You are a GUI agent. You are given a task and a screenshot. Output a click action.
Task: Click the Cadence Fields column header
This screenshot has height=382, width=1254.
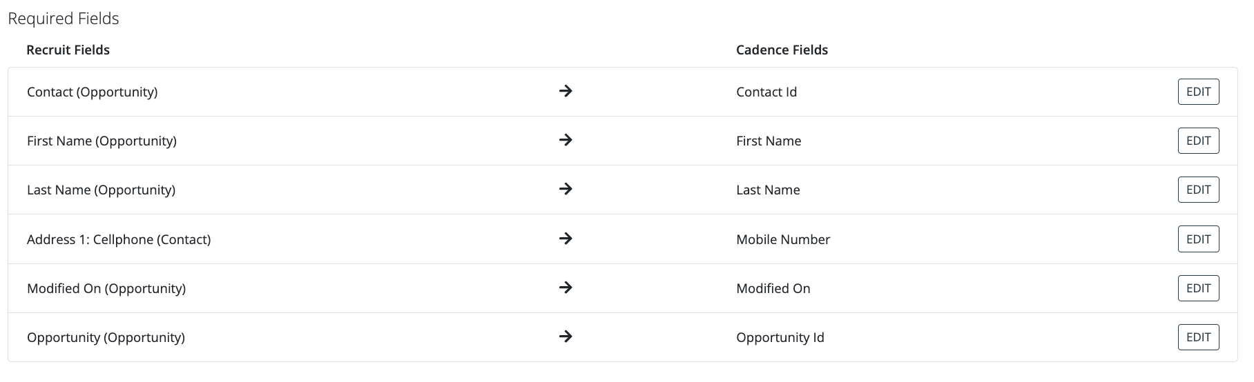point(782,50)
